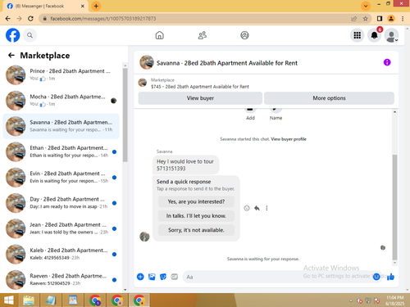410x307 pixels.
Task: Click the Facebook logo icon
Action: tap(13, 35)
